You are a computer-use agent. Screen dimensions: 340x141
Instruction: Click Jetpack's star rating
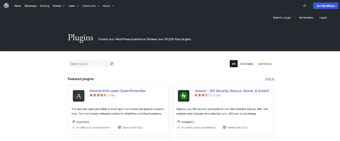click(203, 95)
